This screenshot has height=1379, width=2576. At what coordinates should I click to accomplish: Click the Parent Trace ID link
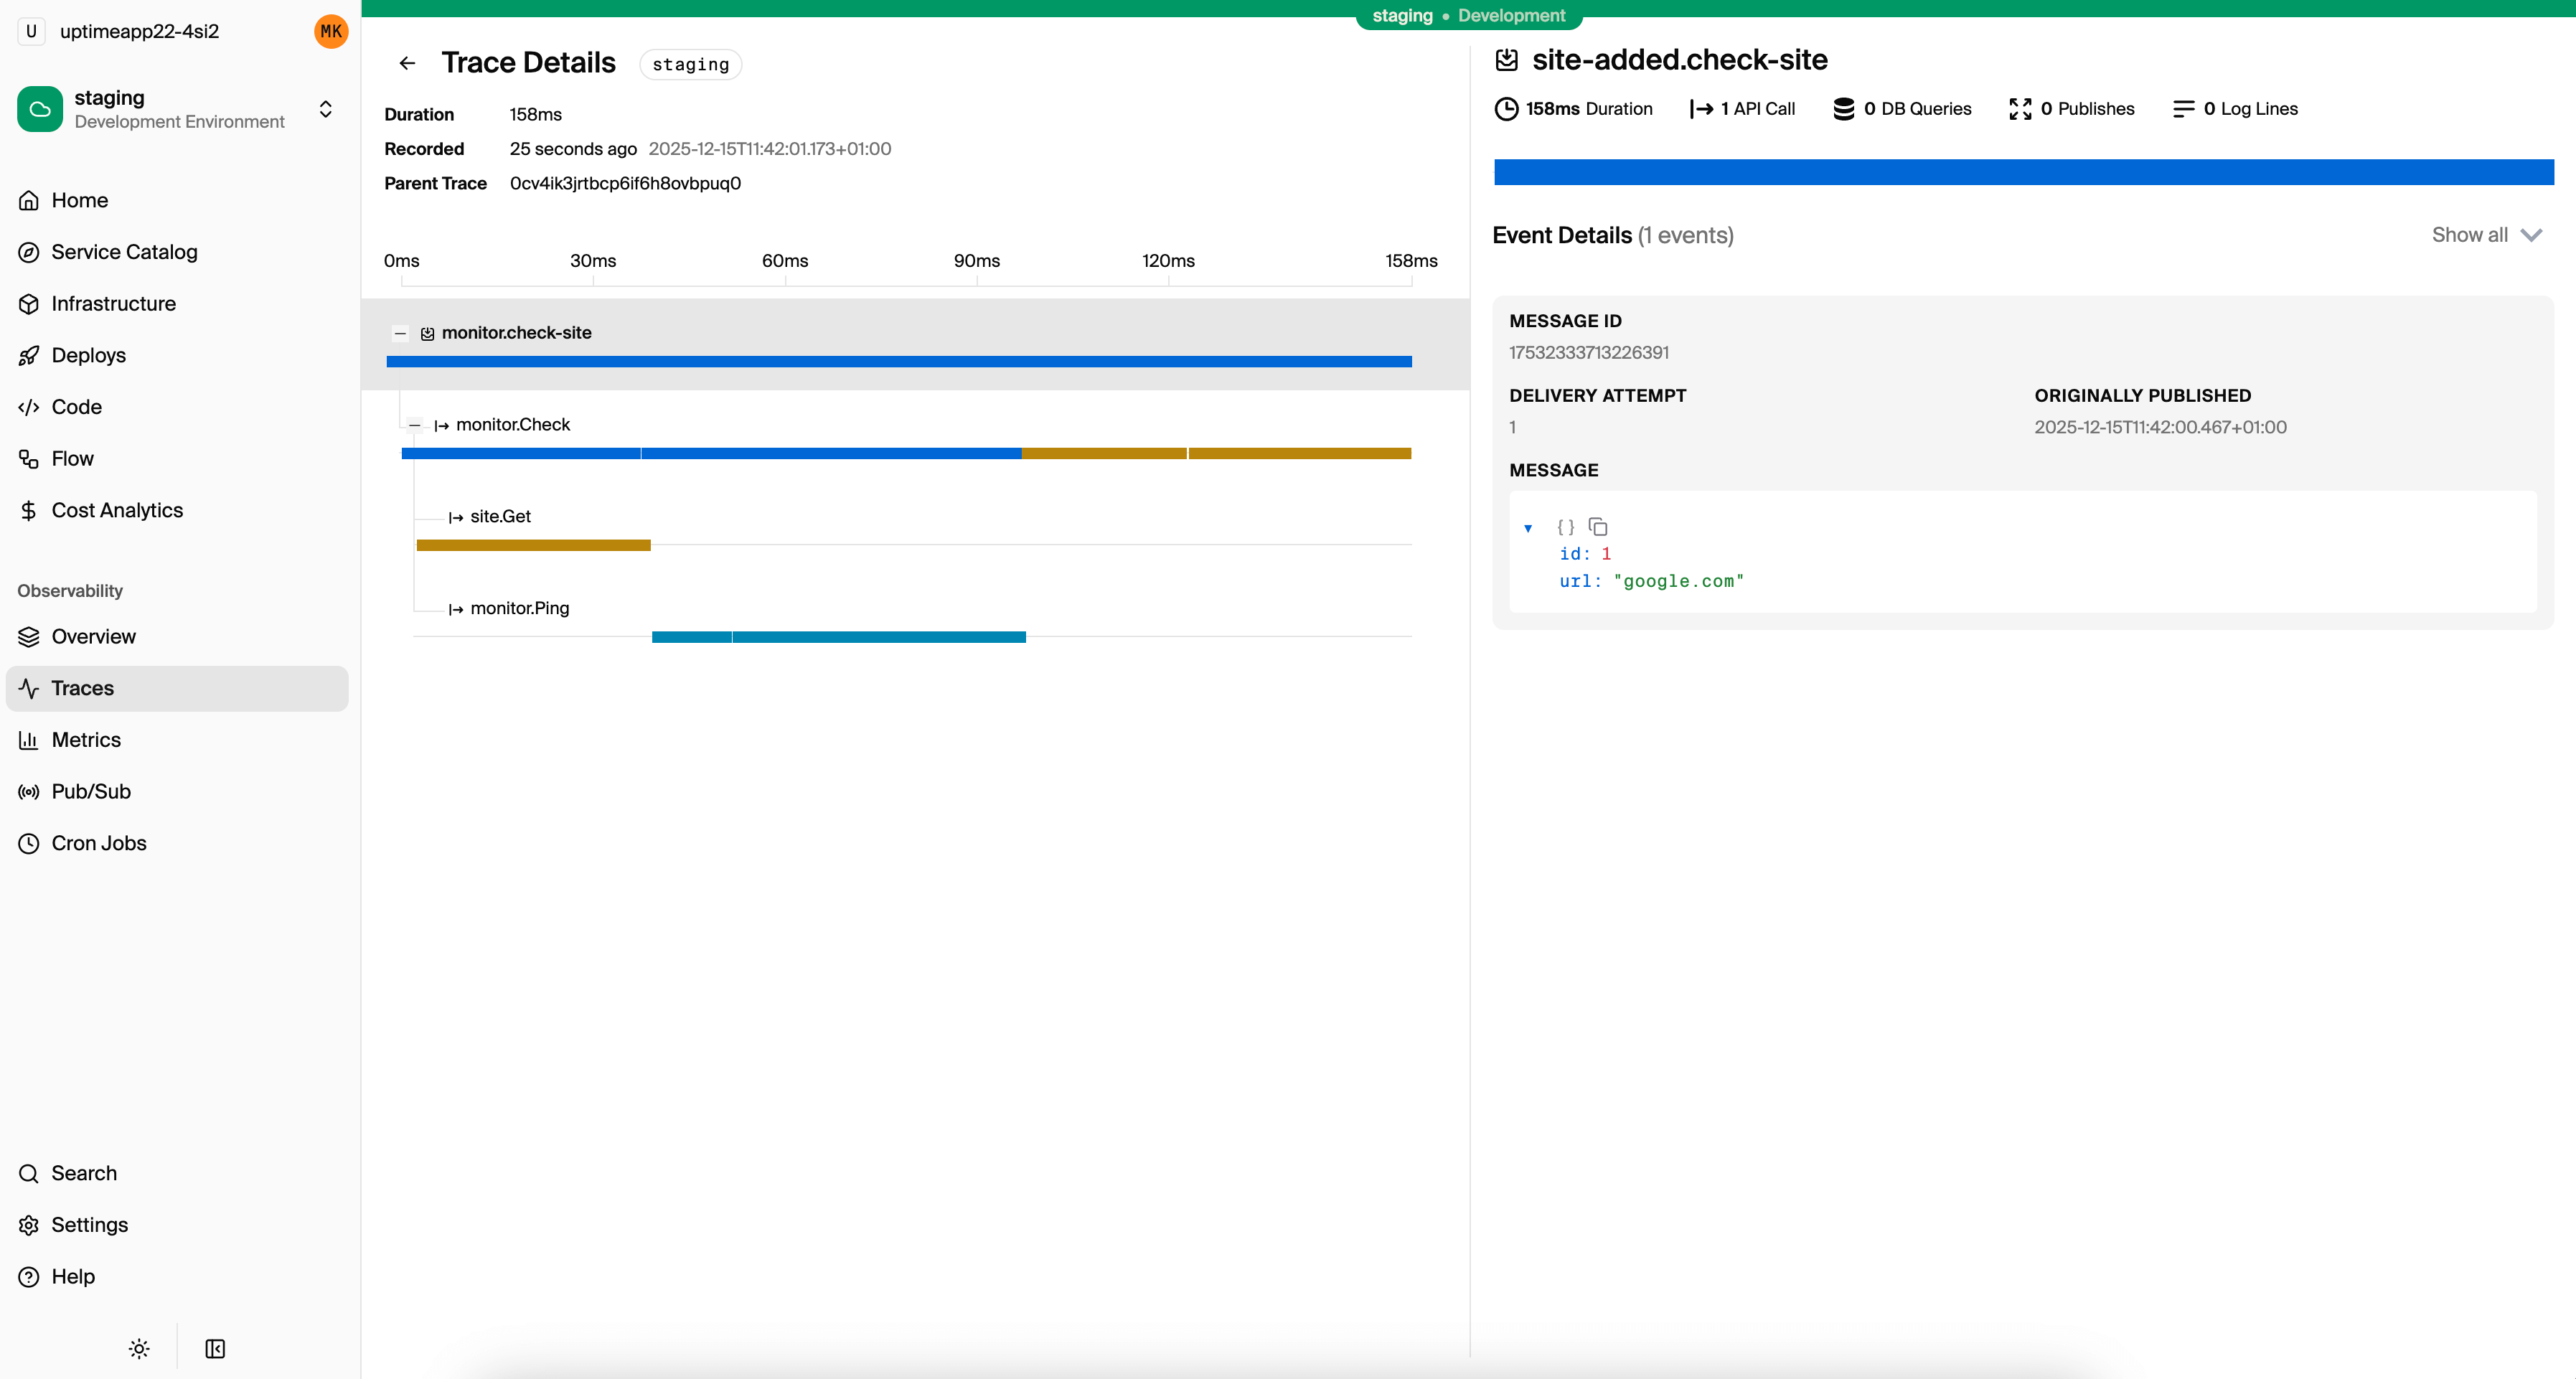pyautogui.click(x=625, y=183)
